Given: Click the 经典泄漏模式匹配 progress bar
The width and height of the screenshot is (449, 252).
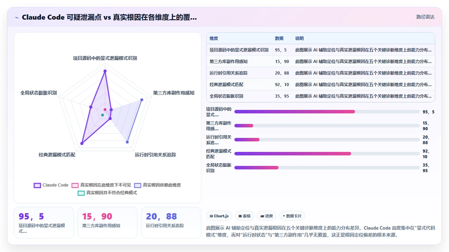Looking at the screenshot, I should click(327, 154).
